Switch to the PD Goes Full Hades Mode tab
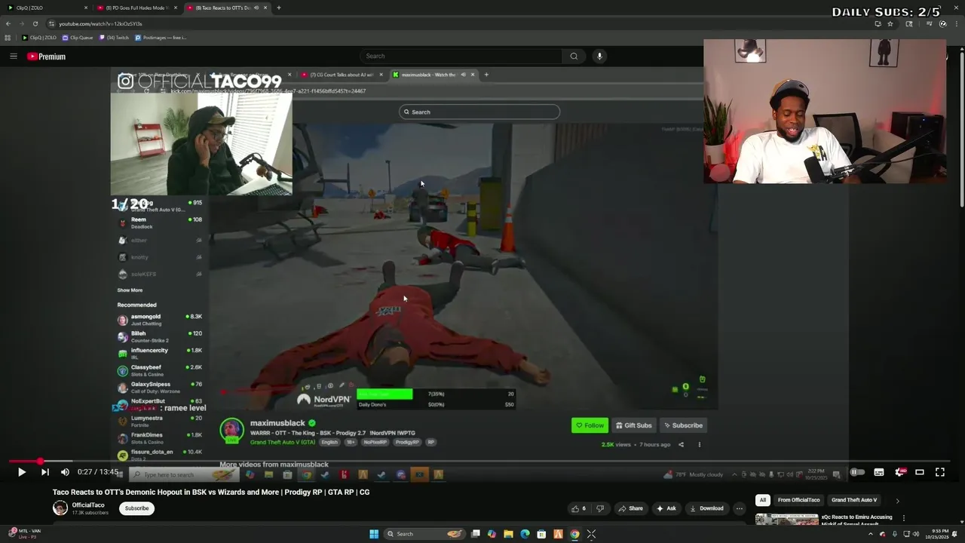This screenshot has height=543, width=965. (x=136, y=8)
